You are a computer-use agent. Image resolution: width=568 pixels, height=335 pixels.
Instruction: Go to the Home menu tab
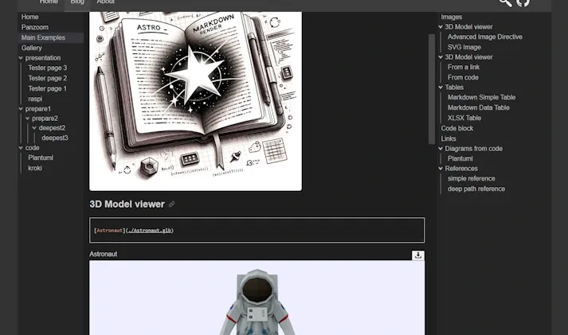[49, 2]
